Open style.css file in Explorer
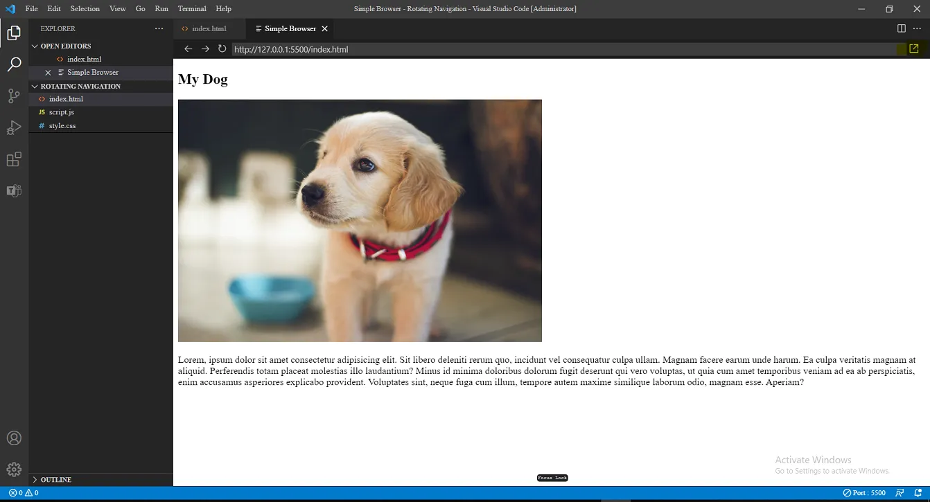 click(100, 126)
